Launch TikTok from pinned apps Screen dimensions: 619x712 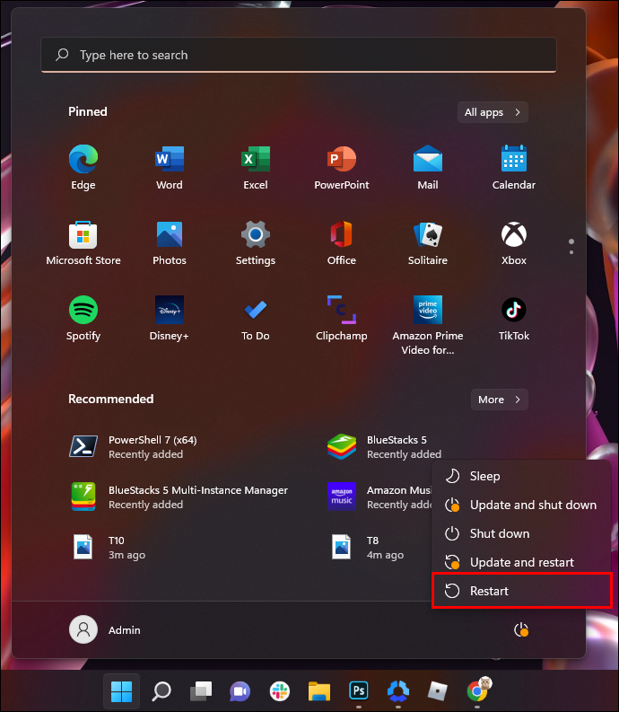pos(514,319)
